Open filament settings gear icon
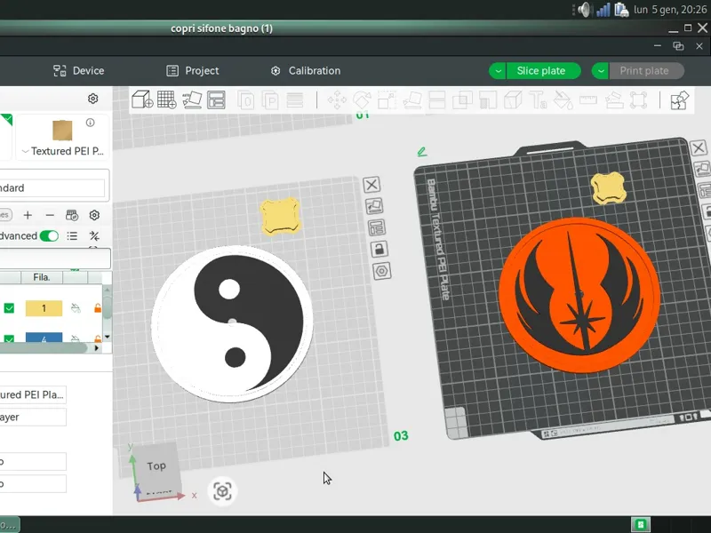 (x=94, y=215)
